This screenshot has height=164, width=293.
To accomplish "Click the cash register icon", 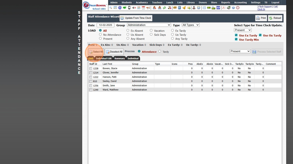I will pos(229,8).
